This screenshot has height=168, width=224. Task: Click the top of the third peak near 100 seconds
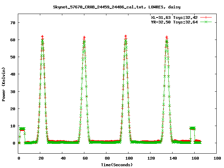coord(126,36)
